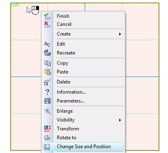Expand the Create submenu arrow
The width and height of the screenshot is (168, 153).
pos(120,34)
